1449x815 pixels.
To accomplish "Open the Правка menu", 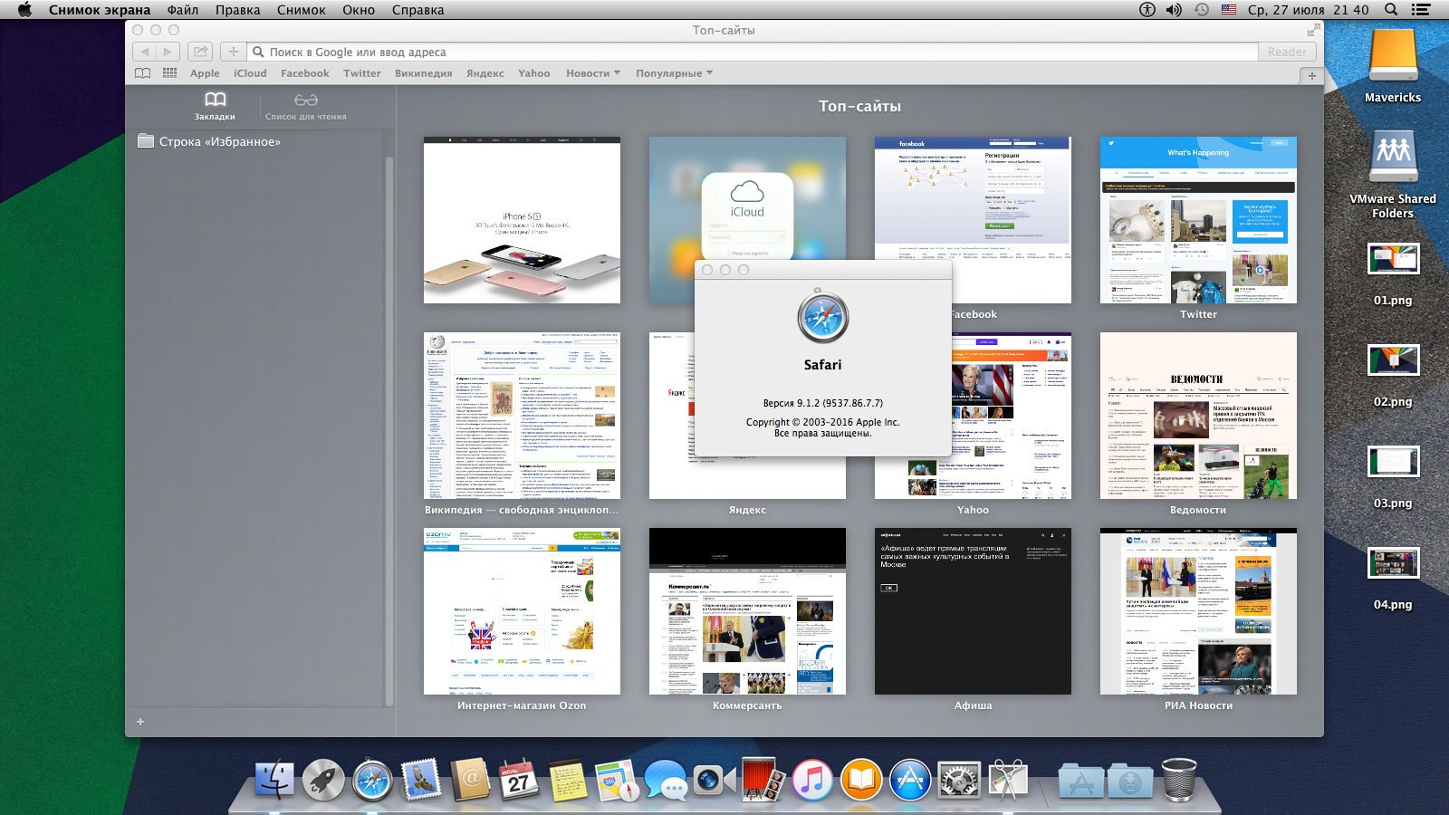I will pos(237,10).
